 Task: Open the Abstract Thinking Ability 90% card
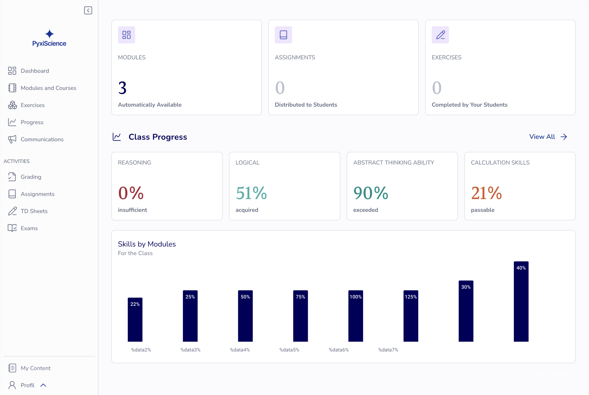click(x=402, y=186)
